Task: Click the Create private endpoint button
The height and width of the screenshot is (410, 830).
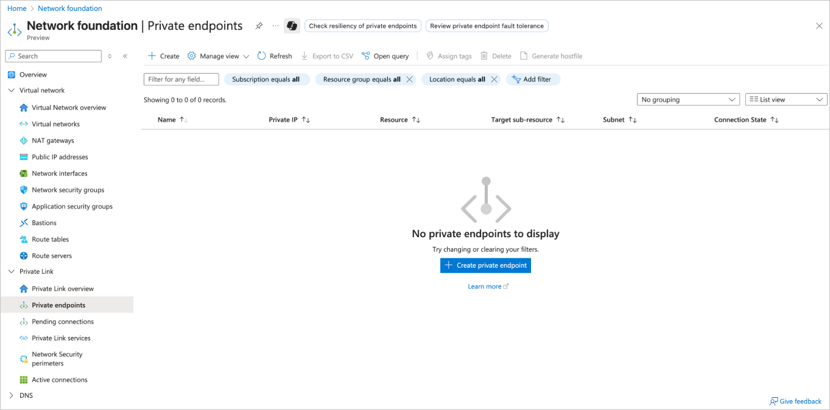Action: click(x=485, y=265)
